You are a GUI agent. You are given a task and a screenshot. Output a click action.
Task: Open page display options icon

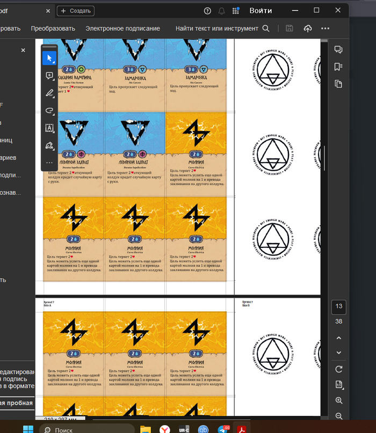coord(339,384)
